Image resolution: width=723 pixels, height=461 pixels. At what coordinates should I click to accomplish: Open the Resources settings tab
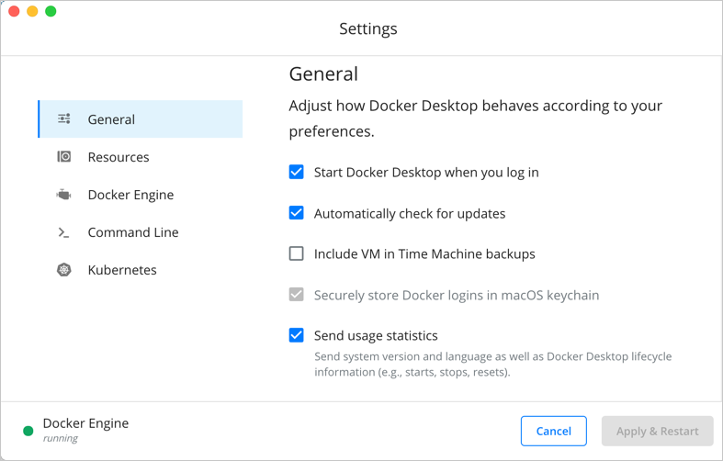coord(119,157)
